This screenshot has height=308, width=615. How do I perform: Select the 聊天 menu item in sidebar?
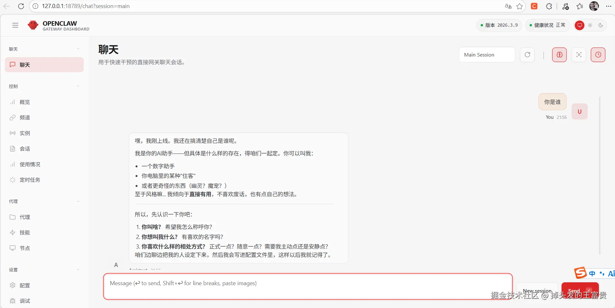click(25, 65)
